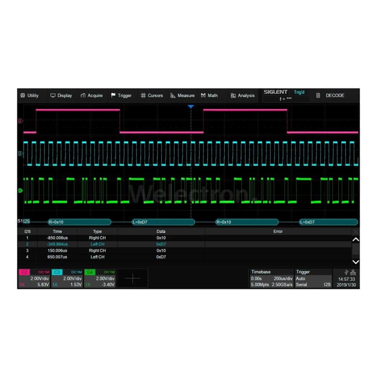
Task: Click the 200us/div timebase value
Action: [283, 279]
